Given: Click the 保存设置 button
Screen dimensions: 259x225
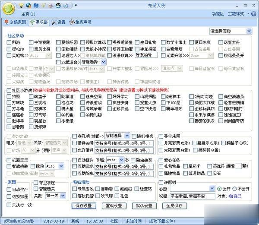Looking at the screenshot, I should pos(84,206).
